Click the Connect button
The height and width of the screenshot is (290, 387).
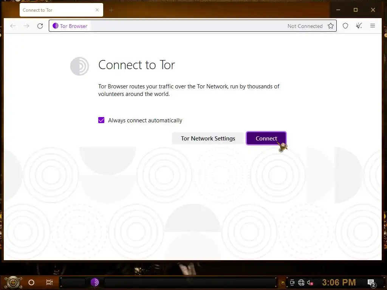[266, 138]
